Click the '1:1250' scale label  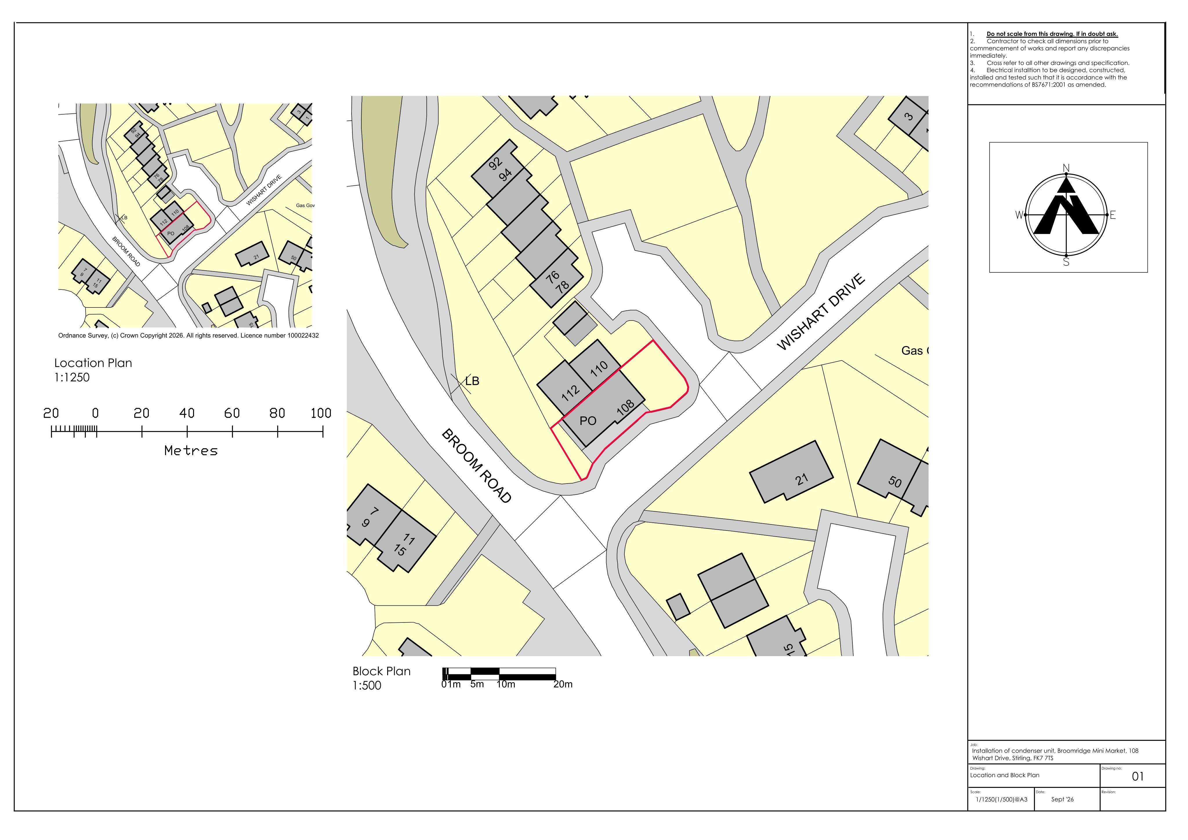(72, 378)
